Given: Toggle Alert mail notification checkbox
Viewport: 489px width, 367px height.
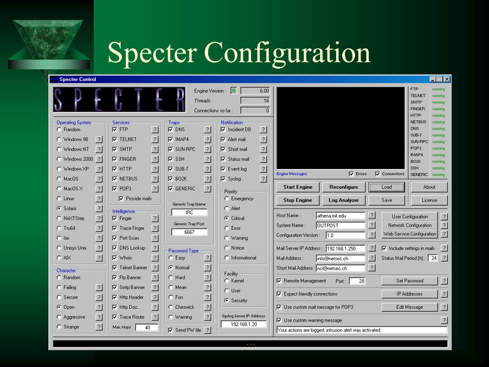Looking at the screenshot, I should pyautogui.click(x=223, y=139).
